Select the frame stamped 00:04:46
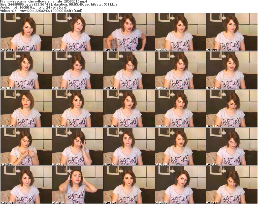This screenshot has width=258, height=204. coord(78,185)
